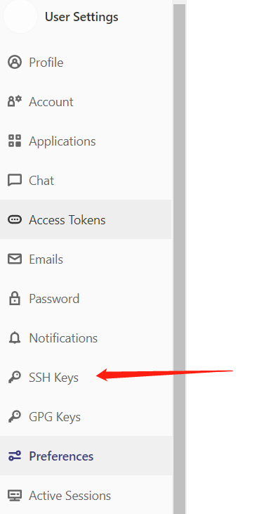Click the Account gear-person icon
The width and height of the screenshot is (264, 514).
(15, 102)
